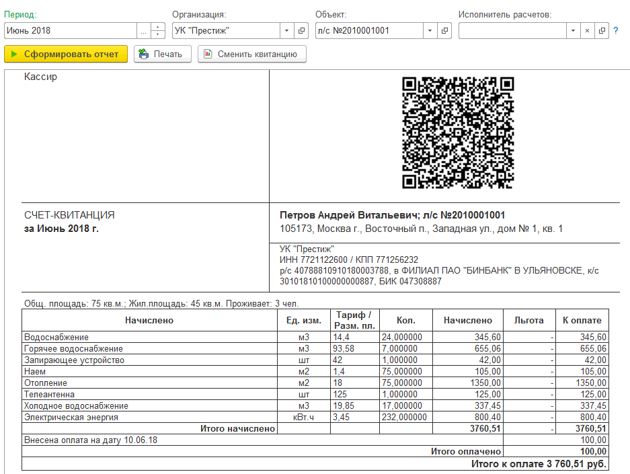Print the receipt using the Печать button
This screenshot has width=630, height=474.
[x=162, y=54]
